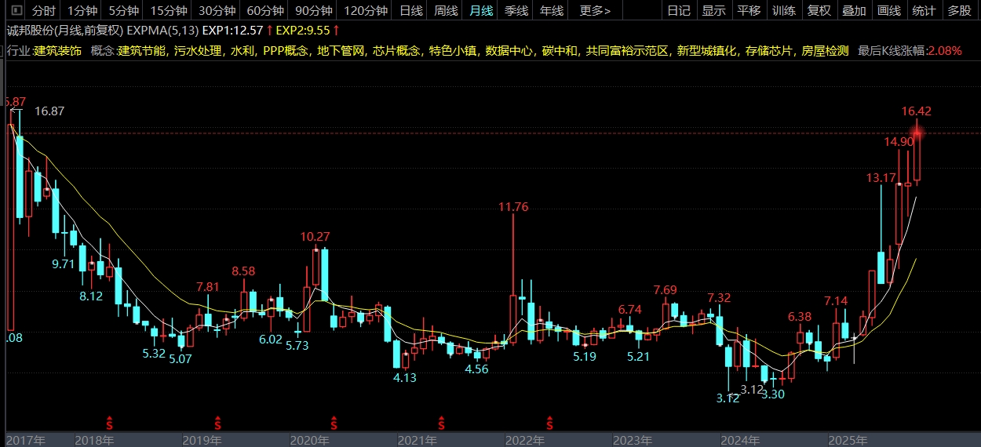The image size is (981, 447).
Task: Open the 日记 toolbar button
Action: (678, 10)
